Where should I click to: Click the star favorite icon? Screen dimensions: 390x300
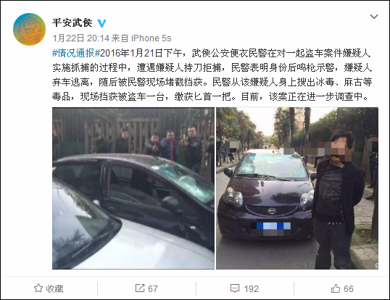pyautogui.click(x=38, y=288)
